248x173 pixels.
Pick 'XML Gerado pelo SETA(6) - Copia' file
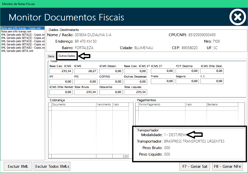(23, 48)
